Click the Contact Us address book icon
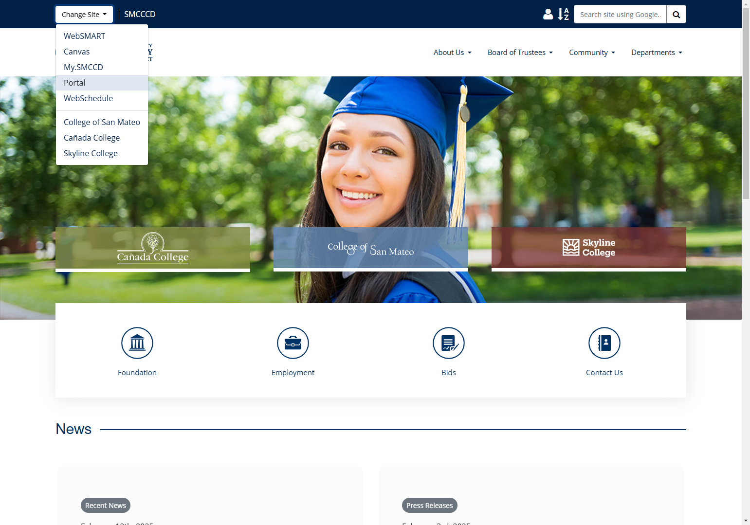750x525 pixels. click(604, 343)
